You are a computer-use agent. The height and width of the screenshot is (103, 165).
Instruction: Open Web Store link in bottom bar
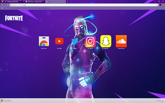pos(160,101)
